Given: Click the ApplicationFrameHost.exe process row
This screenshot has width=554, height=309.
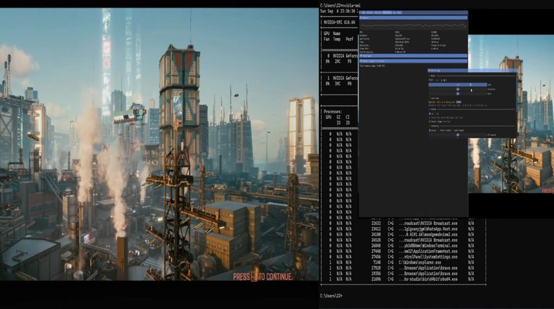Looking at the screenshot, I should tap(403, 251).
